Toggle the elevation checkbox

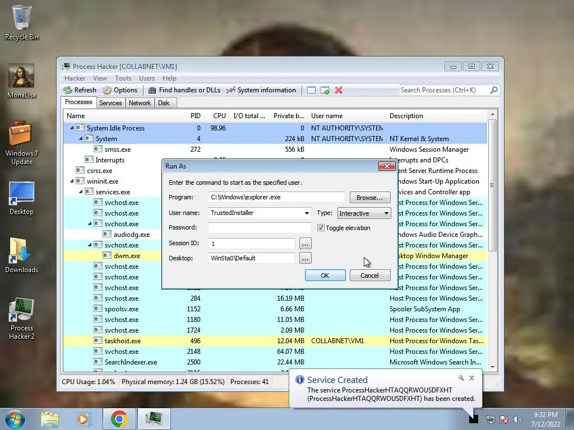(321, 227)
